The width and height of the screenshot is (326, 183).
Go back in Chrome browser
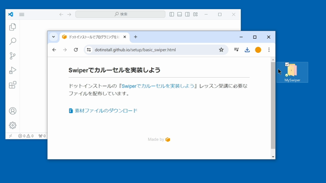click(x=55, y=50)
